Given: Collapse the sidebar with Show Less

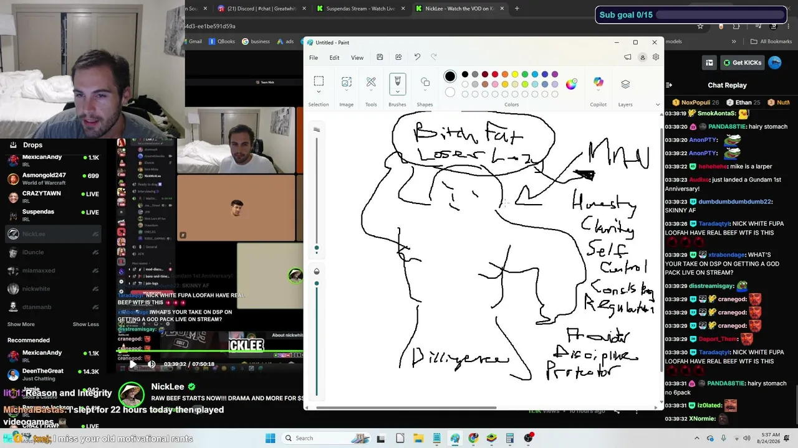Looking at the screenshot, I should (85, 324).
